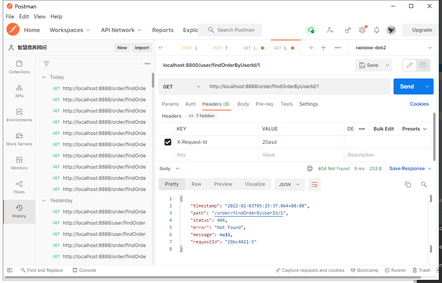Open the File menu
The image size is (442, 283).
10,16
